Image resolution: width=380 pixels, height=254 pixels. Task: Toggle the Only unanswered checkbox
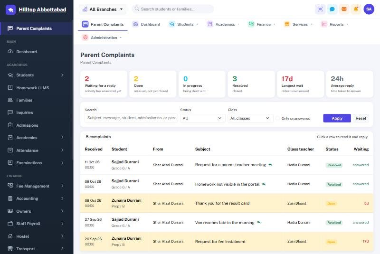coord(277,118)
